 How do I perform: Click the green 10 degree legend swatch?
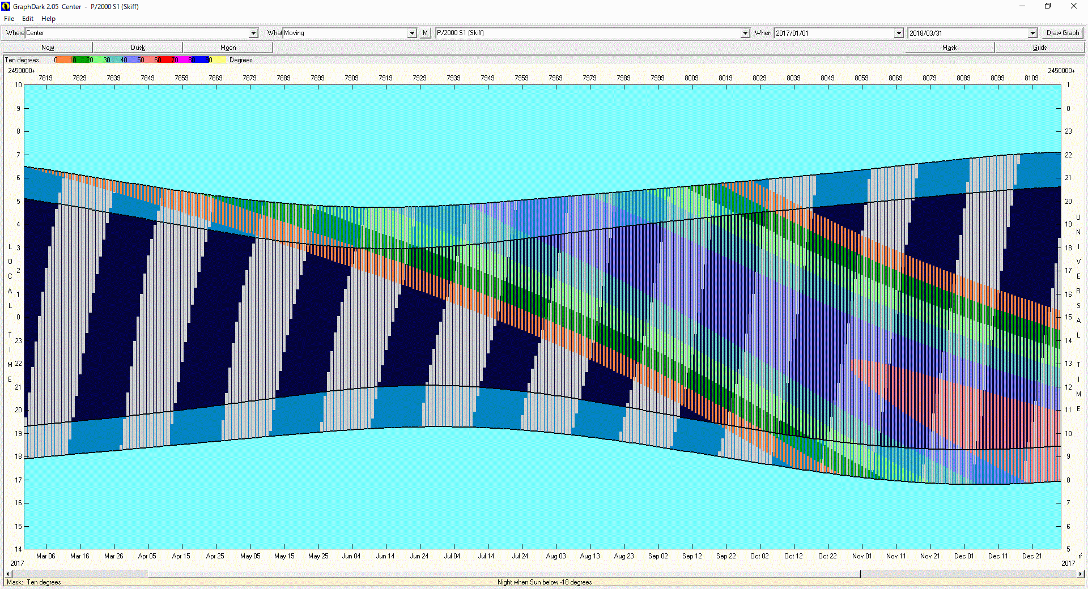pyautogui.click(x=80, y=60)
